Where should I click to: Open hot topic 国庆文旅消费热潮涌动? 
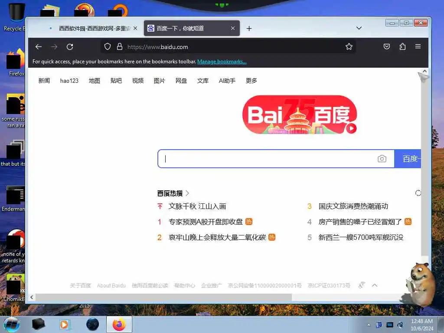tap(353, 206)
